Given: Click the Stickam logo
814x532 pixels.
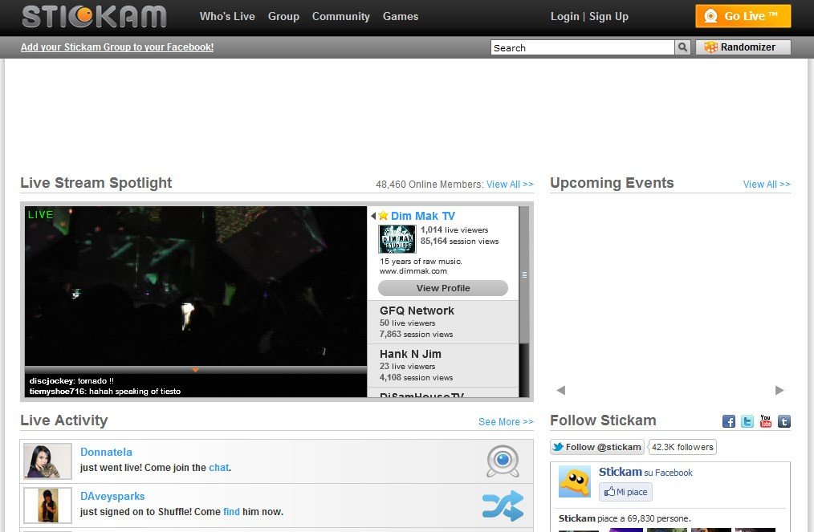Looking at the screenshot, I should pyautogui.click(x=94, y=16).
